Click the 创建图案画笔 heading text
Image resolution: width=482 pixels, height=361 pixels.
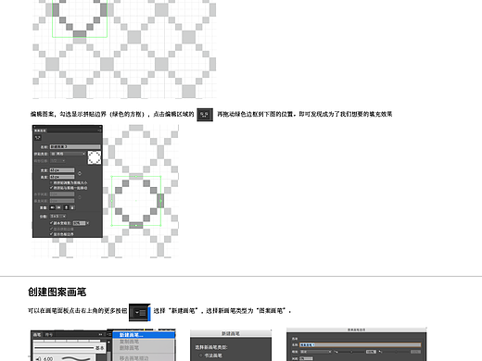(x=57, y=292)
